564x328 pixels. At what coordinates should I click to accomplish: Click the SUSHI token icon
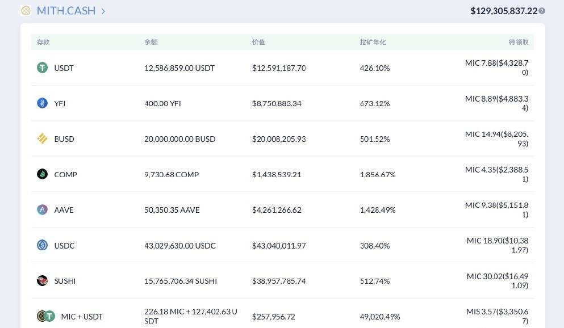(x=42, y=281)
